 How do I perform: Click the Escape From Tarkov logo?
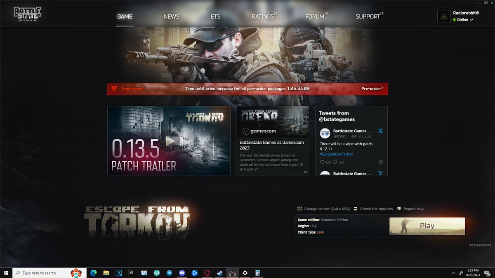[137, 222]
